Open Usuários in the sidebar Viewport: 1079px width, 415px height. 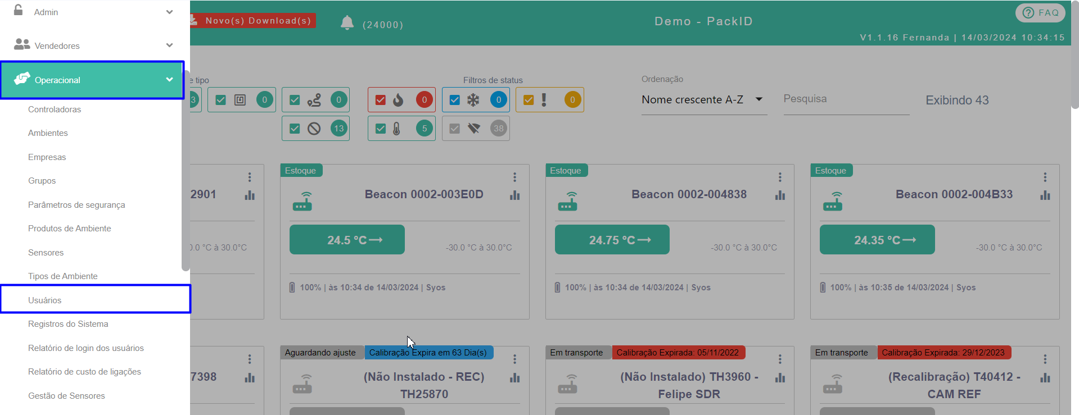(x=45, y=300)
